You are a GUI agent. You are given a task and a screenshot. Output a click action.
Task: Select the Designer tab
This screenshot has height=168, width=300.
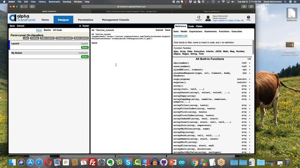(x=63, y=20)
